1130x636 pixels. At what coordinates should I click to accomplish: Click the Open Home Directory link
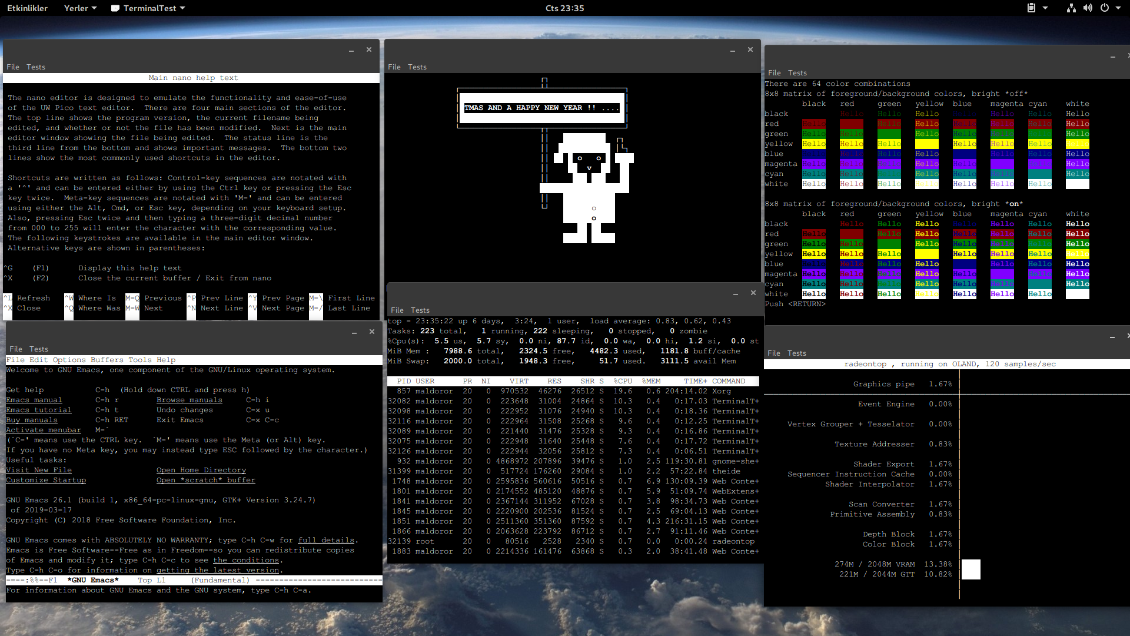pos(201,470)
